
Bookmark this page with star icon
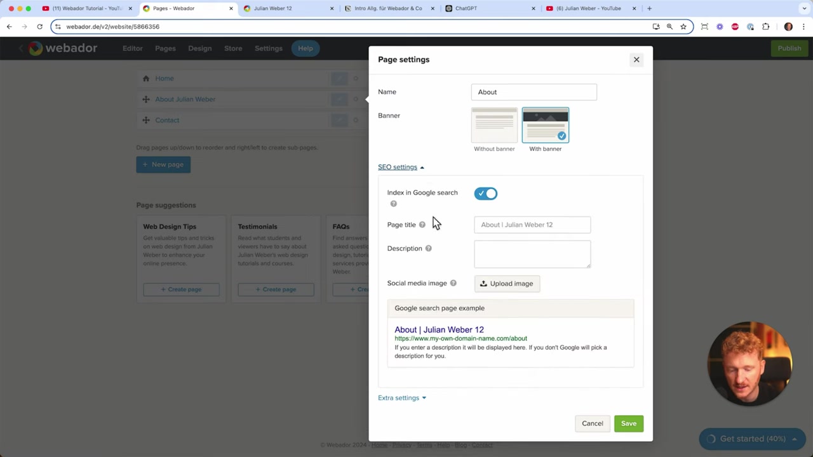(x=683, y=27)
